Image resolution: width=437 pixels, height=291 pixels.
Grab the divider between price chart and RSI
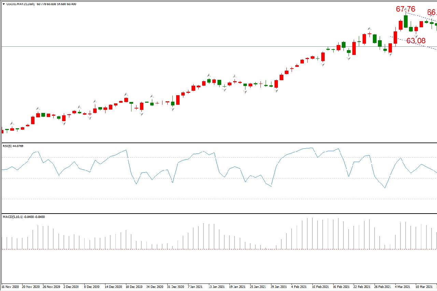coord(218,143)
